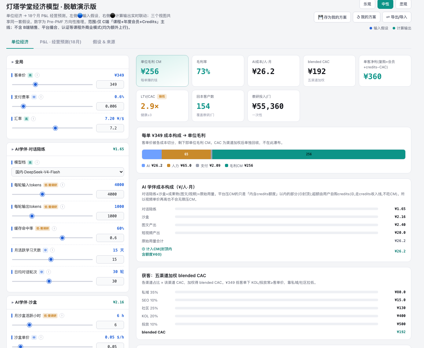Click the 高 badge beside 客单价
The width and height of the screenshot is (424, 348).
click(30, 75)
